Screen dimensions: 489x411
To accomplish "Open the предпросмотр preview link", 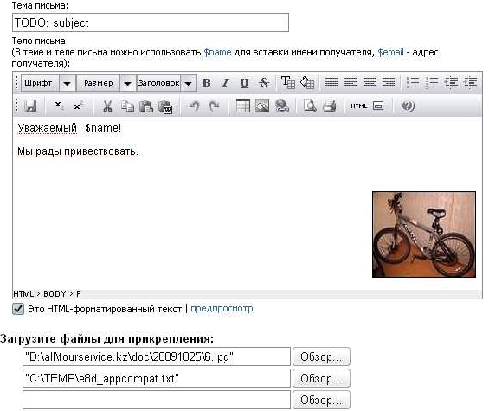I will [222, 309].
